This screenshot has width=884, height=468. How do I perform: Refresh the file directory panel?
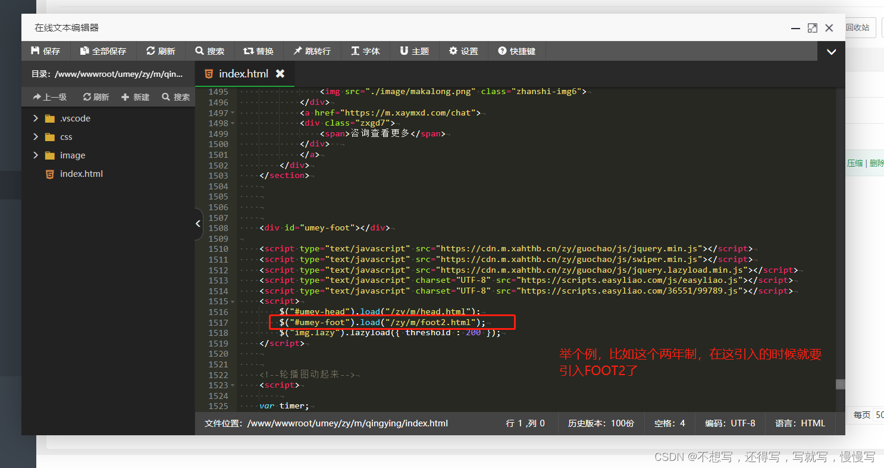click(96, 97)
